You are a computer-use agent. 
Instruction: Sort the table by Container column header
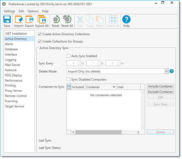pos(101,87)
